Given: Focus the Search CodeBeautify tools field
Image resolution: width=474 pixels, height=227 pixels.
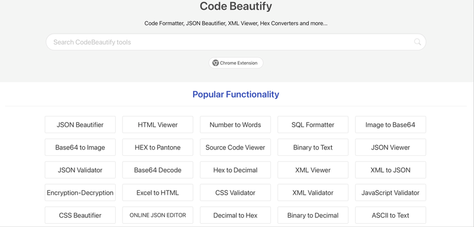Looking at the screenshot, I should pyautogui.click(x=236, y=42).
